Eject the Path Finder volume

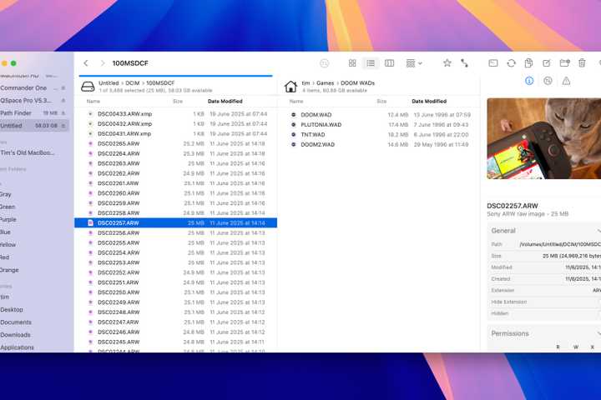coord(63,113)
